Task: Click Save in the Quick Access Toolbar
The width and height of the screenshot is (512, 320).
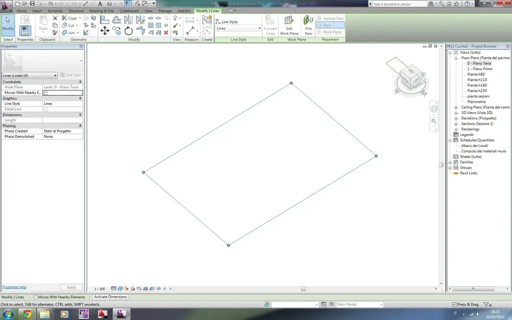Action: point(32,3)
